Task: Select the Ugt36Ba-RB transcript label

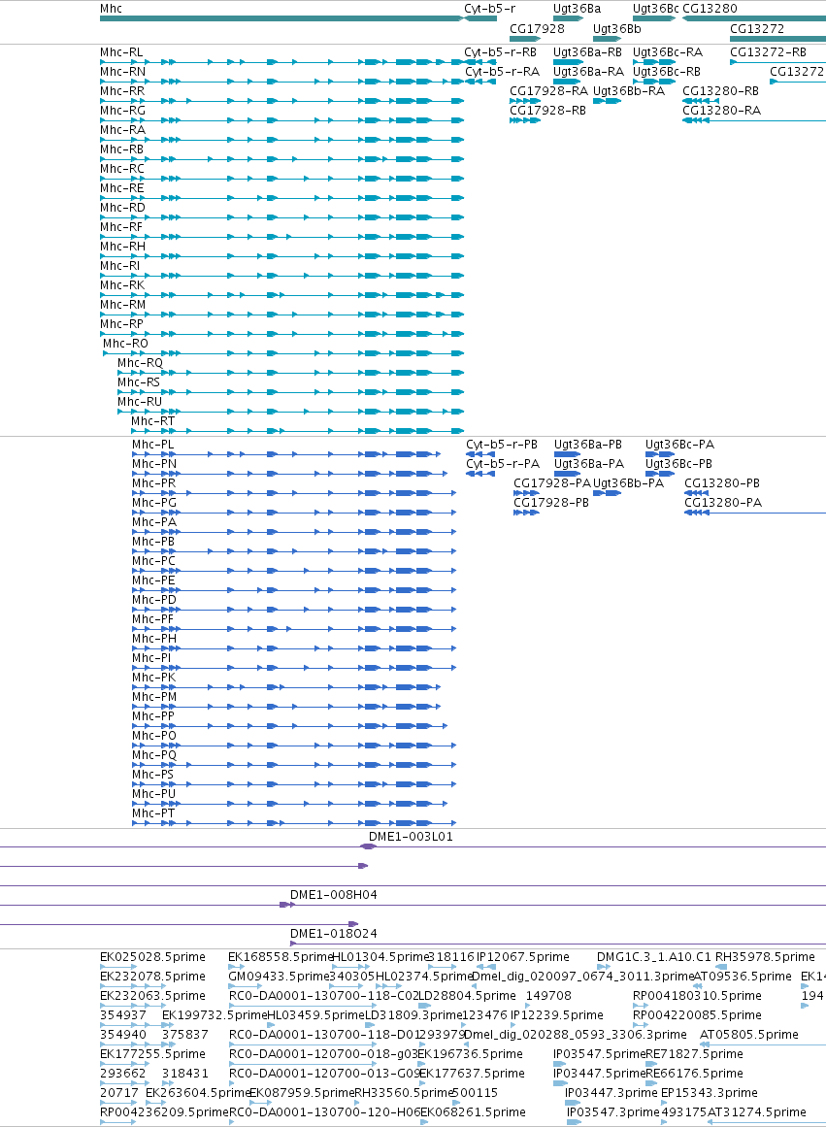Action: 587,51
